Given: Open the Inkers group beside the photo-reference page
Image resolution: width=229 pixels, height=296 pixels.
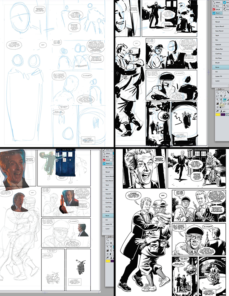Looking at the screenshot, I should point(108,153).
